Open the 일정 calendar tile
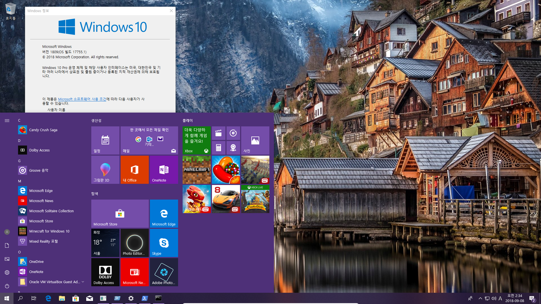This screenshot has height=304, width=541. [105, 140]
